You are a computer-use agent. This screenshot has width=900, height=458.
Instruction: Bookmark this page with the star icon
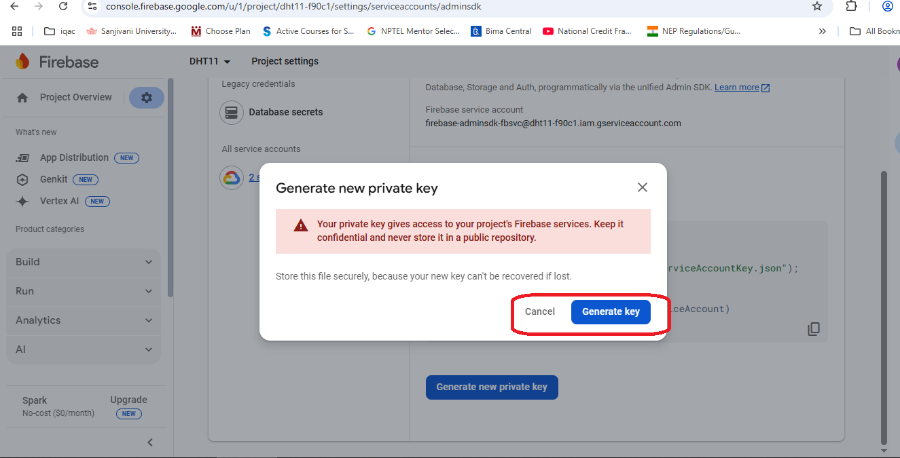click(817, 6)
